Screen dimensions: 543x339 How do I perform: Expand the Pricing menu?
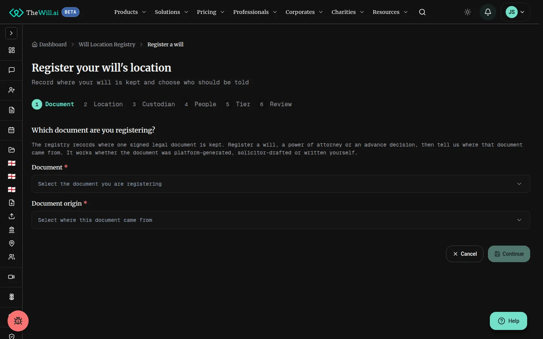click(x=211, y=12)
